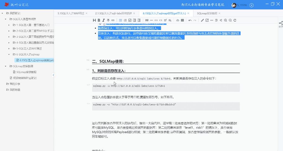Increase indent of selected text
Image resolution: width=283 pixels, height=151 pixels.
coord(135,20)
